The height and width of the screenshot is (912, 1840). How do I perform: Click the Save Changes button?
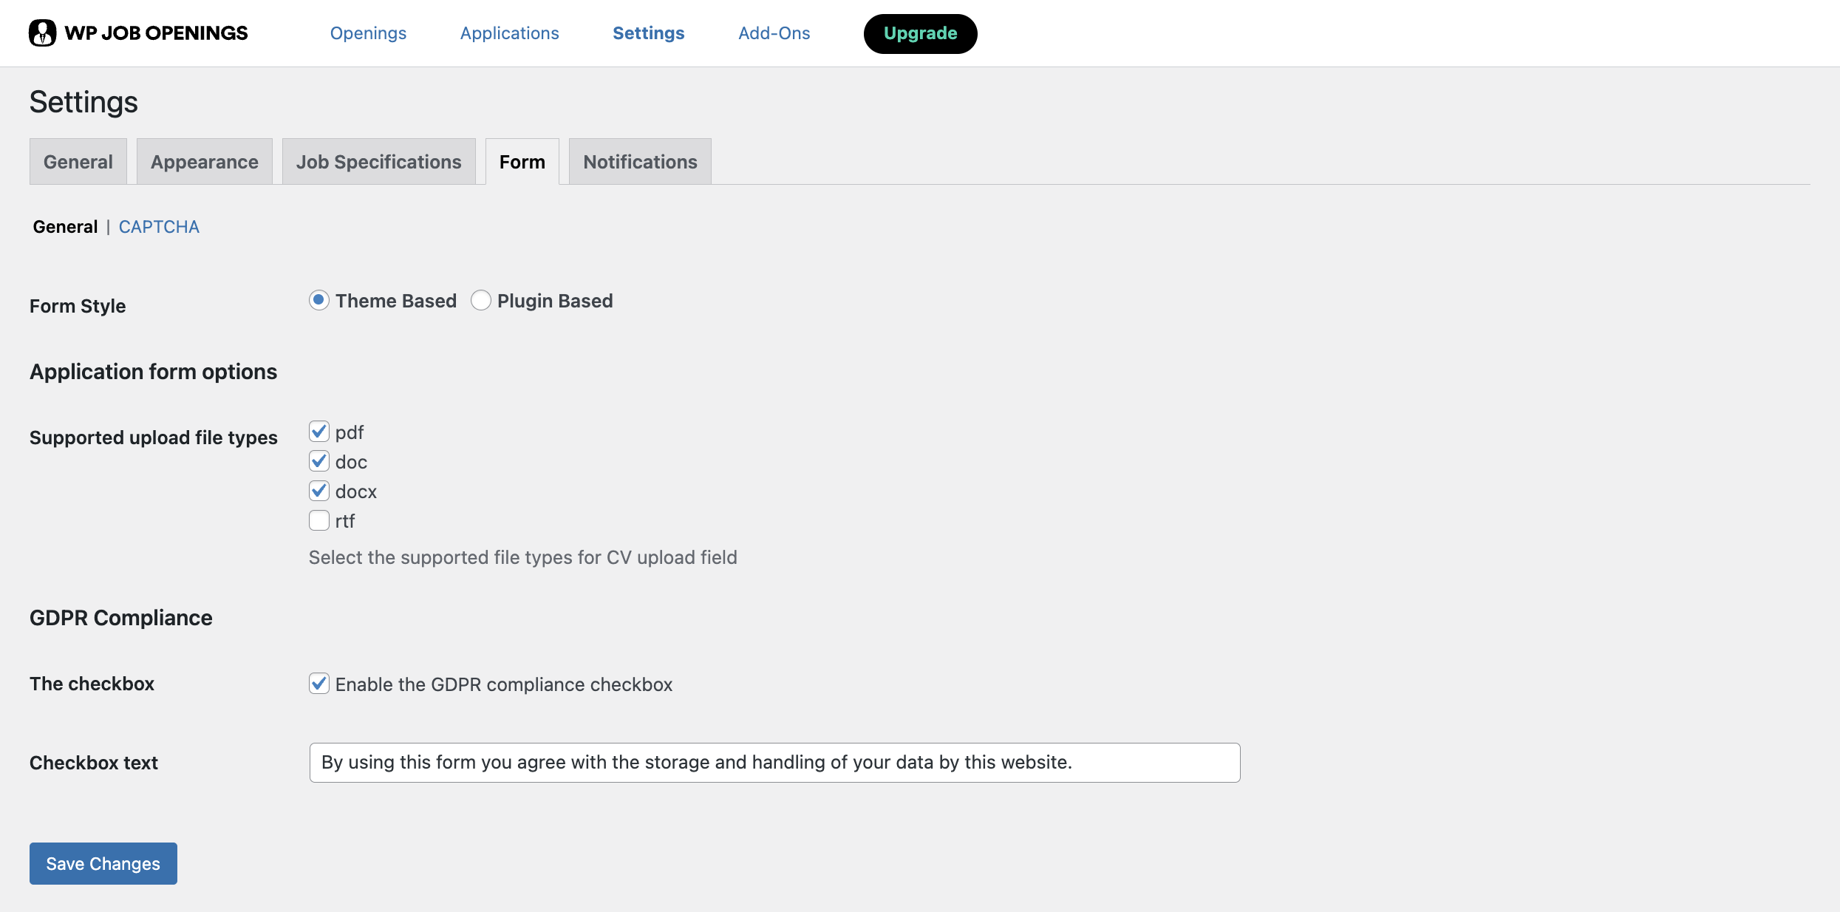pyautogui.click(x=103, y=863)
